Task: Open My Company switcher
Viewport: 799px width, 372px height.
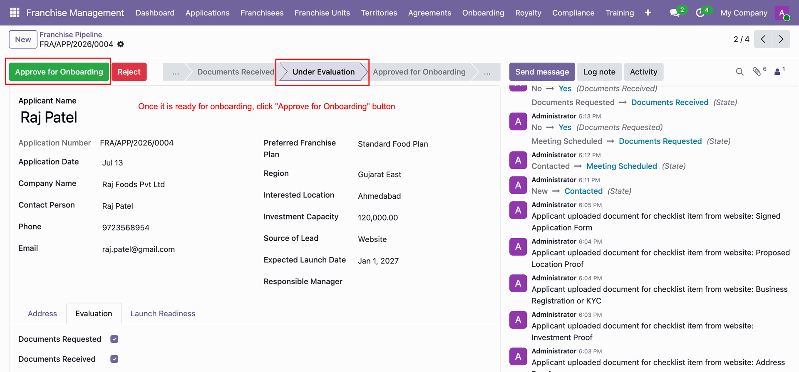Action: (x=744, y=13)
